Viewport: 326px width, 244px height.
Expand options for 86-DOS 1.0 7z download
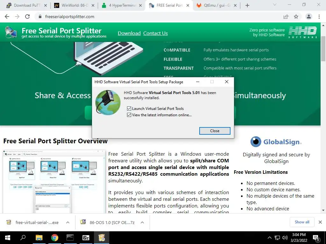142,222
